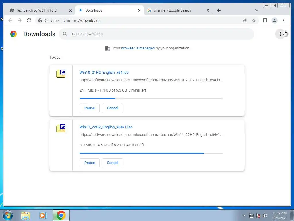Open the Downloads page more actions menu
294x221 pixels.
pos(280,34)
